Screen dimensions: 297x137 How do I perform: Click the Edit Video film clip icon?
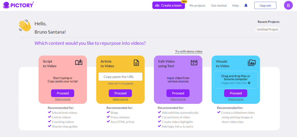click(194, 63)
